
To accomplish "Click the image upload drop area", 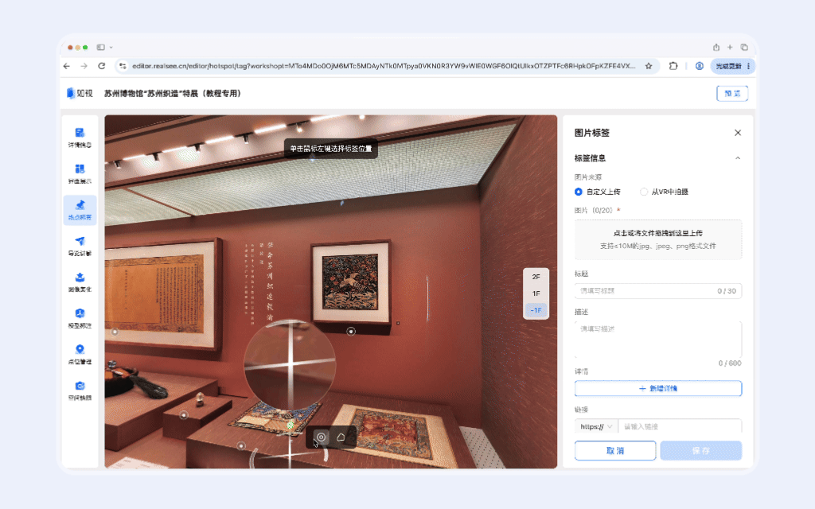I will click(x=658, y=239).
